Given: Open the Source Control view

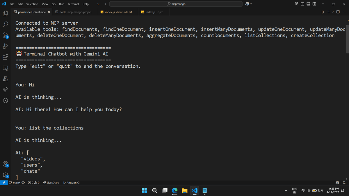Looking at the screenshot, I should point(5,35).
